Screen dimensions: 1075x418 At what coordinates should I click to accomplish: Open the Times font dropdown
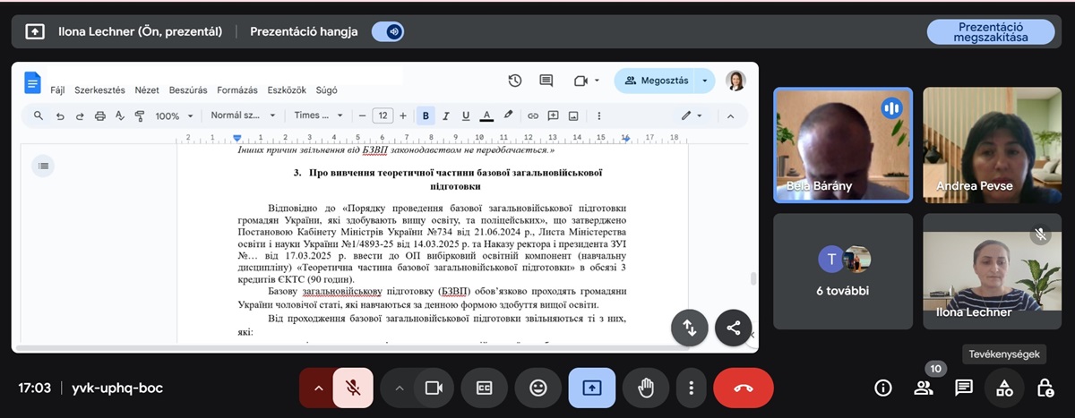coord(319,115)
